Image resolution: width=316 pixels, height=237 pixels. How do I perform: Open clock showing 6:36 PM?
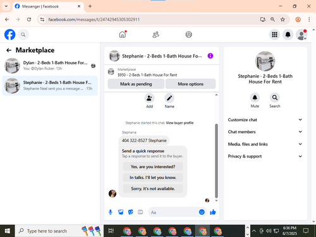click(x=289, y=231)
